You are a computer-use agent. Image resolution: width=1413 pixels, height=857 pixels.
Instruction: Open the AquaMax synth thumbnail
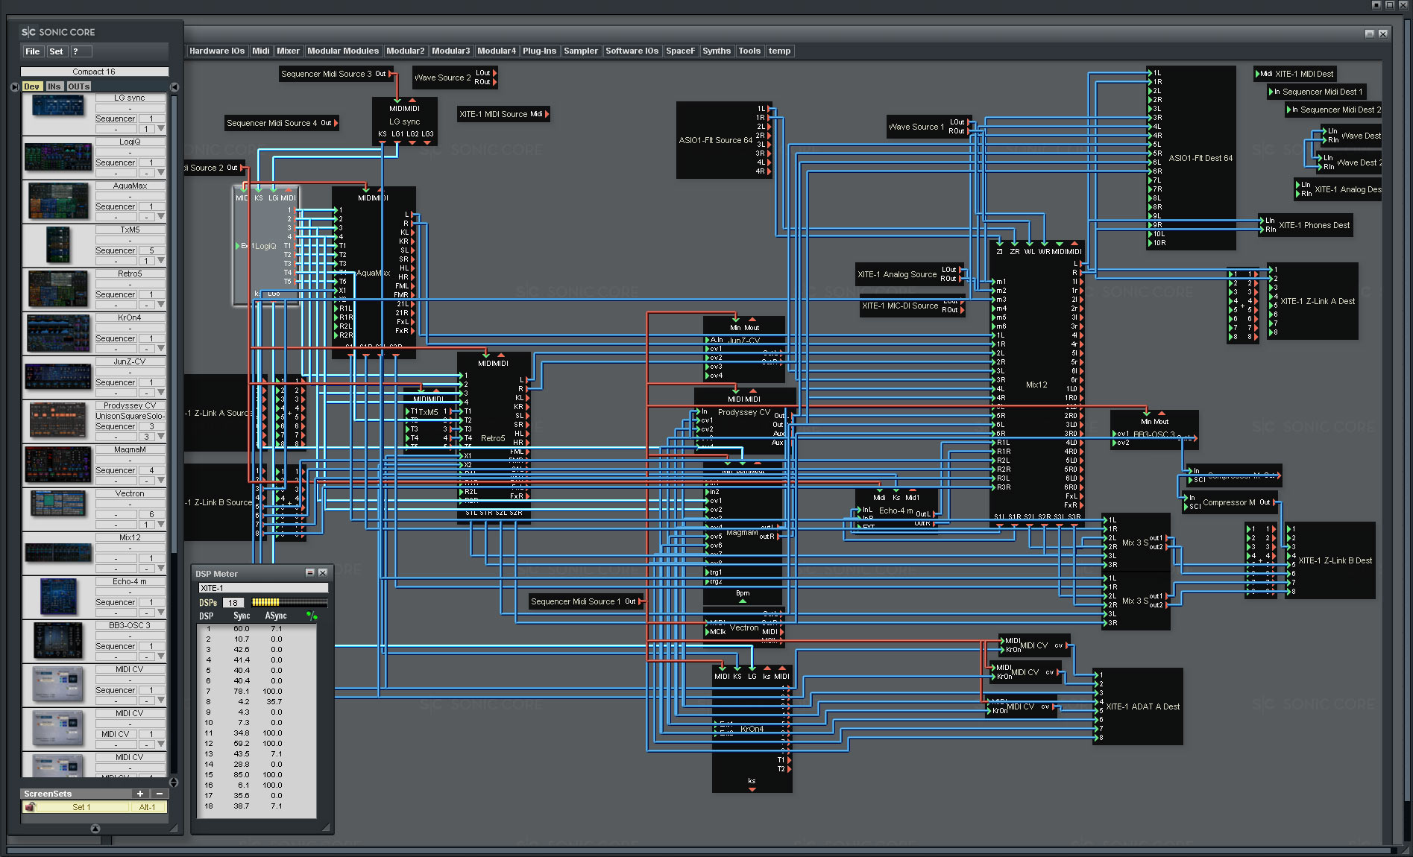tap(58, 201)
